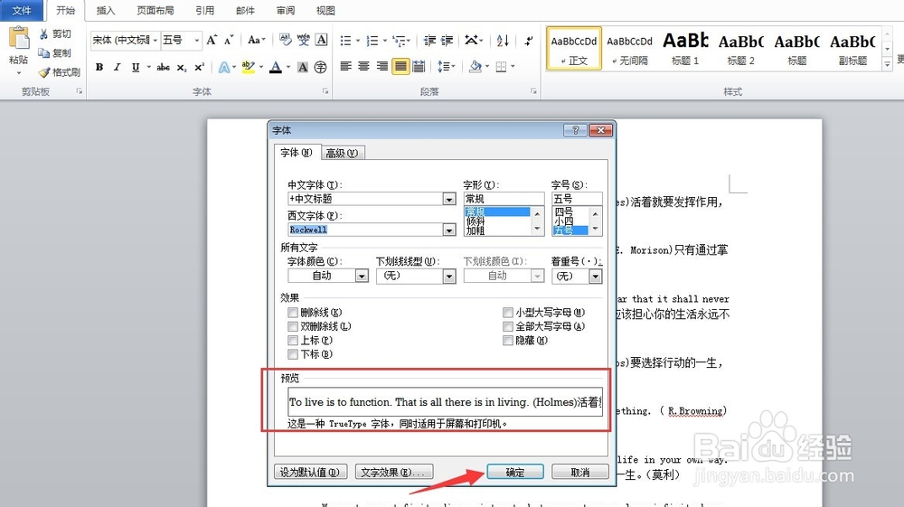Viewport: 904px width, 507px height.
Task: Center align text in ribbon
Action: coord(363,67)
